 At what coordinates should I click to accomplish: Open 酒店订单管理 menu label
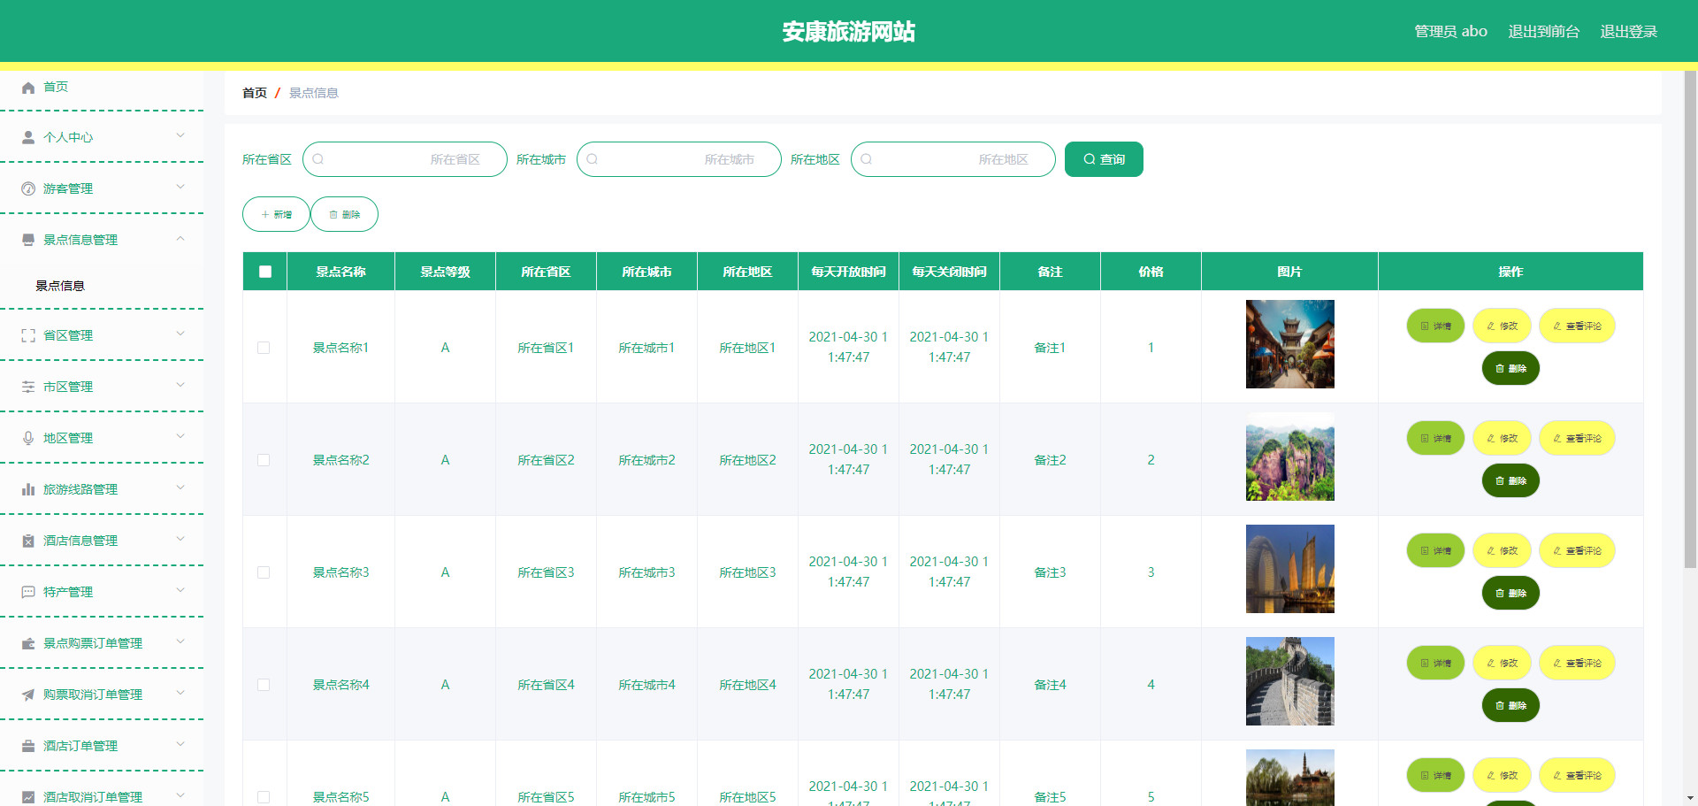click(x=80, y=746)
